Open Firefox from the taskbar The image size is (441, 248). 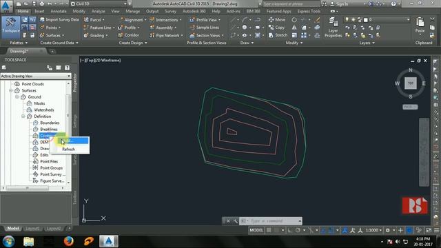[x=69, y=241]
